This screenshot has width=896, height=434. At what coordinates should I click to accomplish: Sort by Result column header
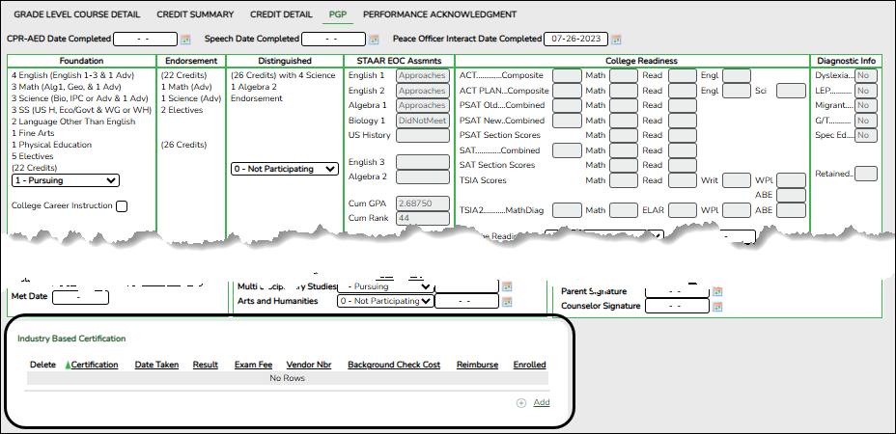point(205,365)
